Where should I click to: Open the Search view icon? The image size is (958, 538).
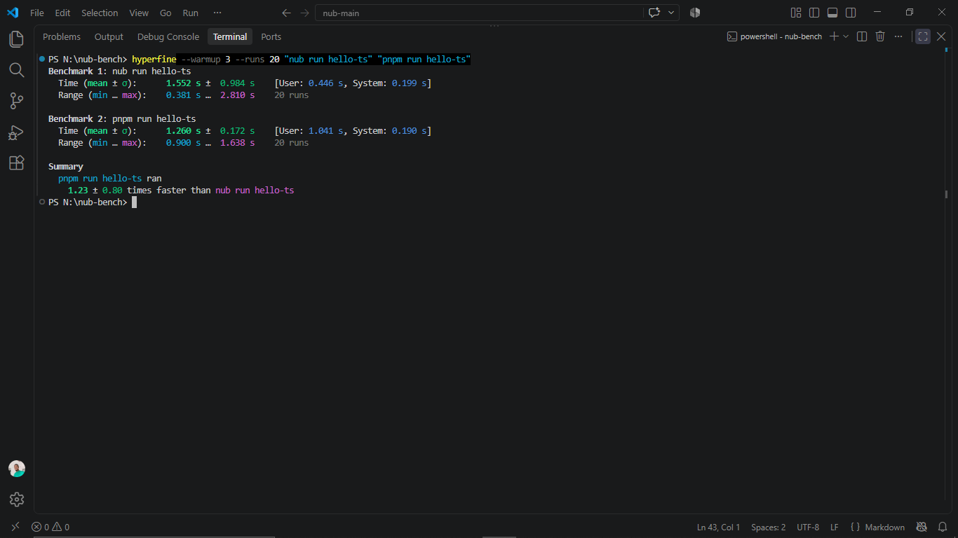pos(17,70)
